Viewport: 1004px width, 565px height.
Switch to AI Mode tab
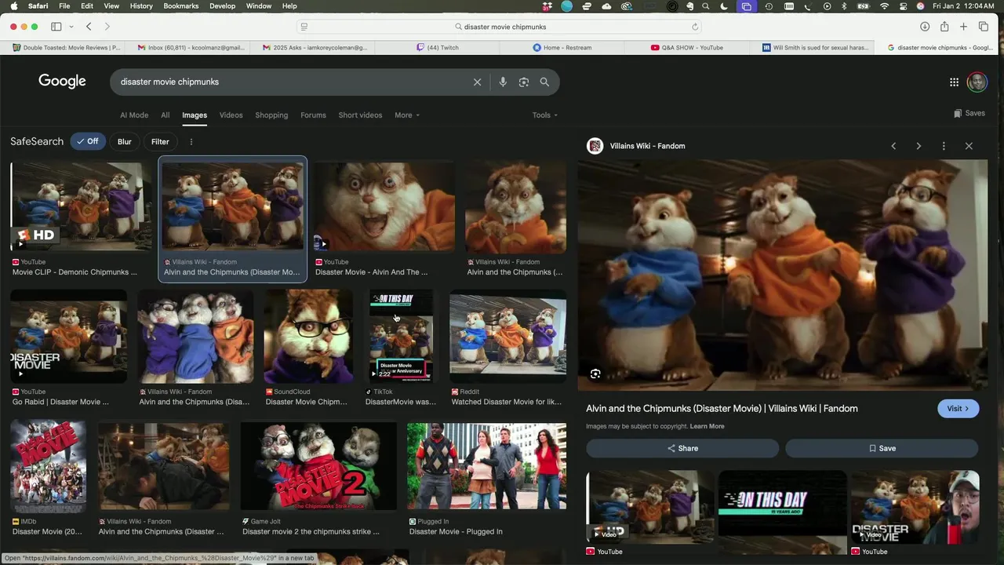pyautogui.click(x=134, y=115)
